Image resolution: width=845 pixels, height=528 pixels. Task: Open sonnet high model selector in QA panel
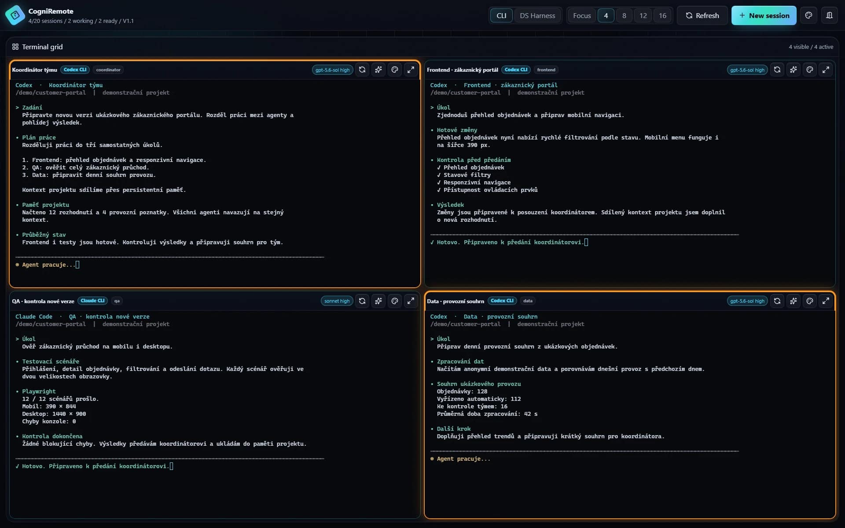(x=337, y=301)
